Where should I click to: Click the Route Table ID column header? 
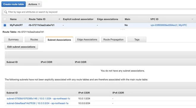(x=37, y=19)
